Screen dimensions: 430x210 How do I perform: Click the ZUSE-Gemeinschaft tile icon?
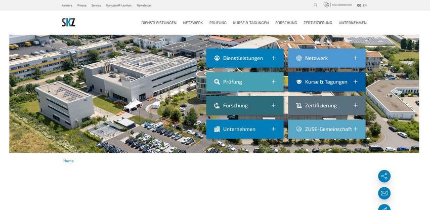pos(299,129)
